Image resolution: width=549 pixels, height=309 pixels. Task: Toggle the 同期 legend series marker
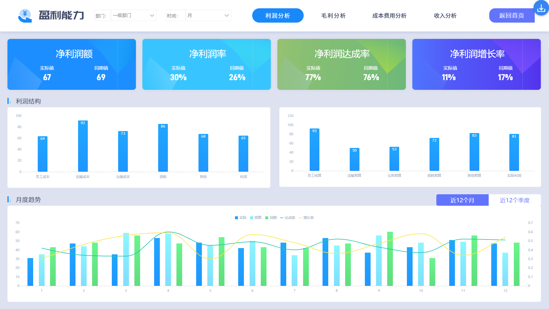(267, 218)
